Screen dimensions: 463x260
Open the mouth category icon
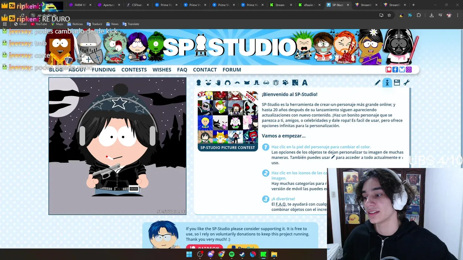click(208, 83)
